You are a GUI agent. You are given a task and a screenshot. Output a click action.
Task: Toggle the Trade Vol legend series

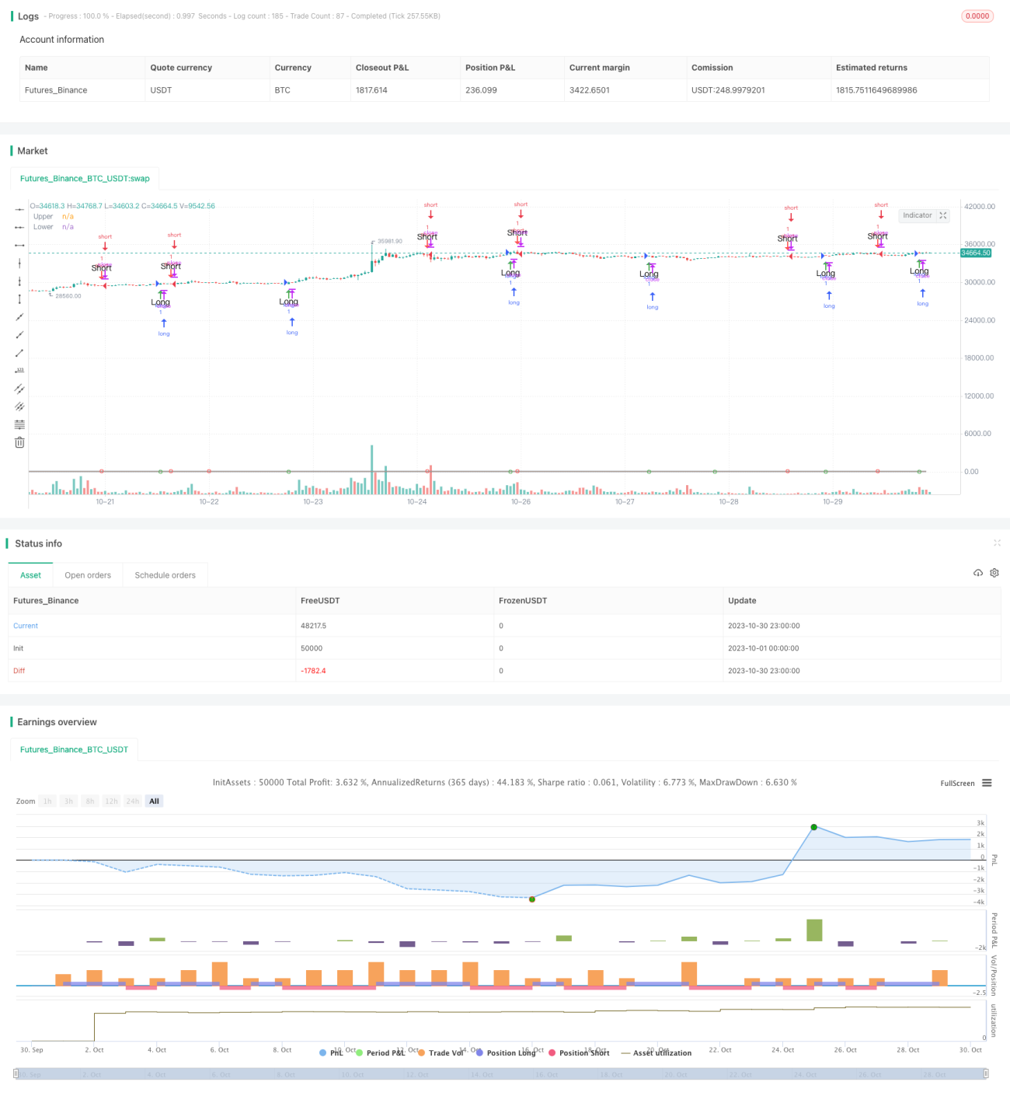click(441, 1052)
